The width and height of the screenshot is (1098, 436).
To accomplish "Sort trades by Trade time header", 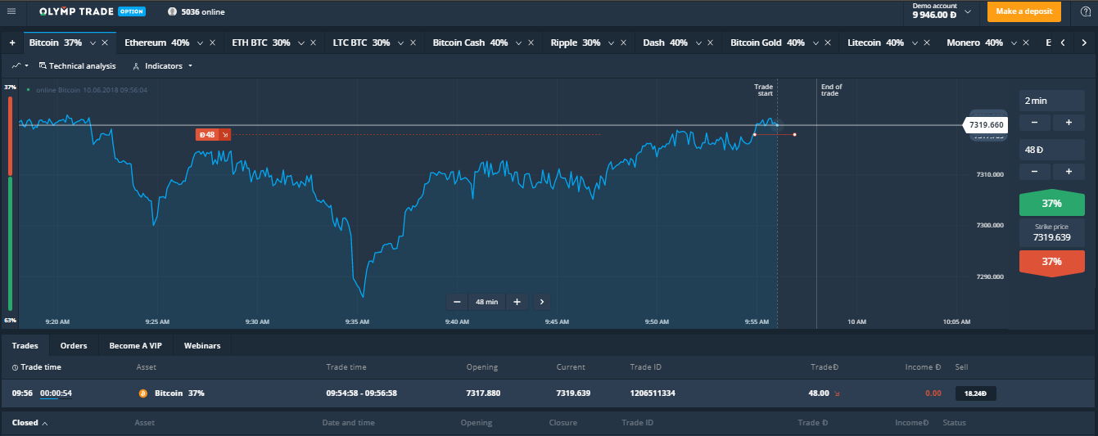I will pos(36,367).
